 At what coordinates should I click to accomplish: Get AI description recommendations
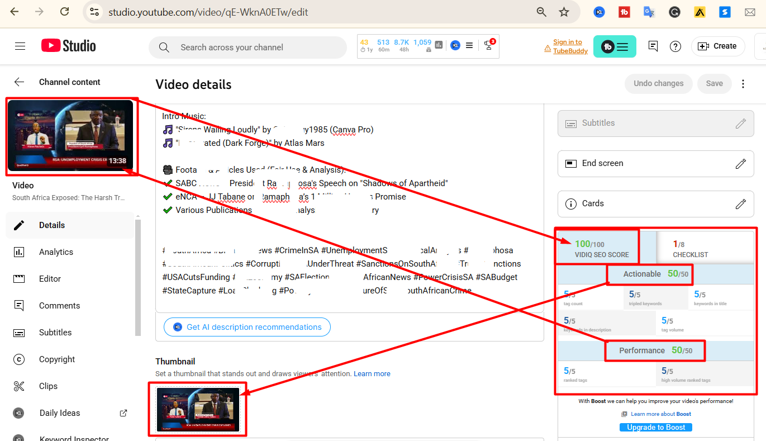click(x=247, y=327)
